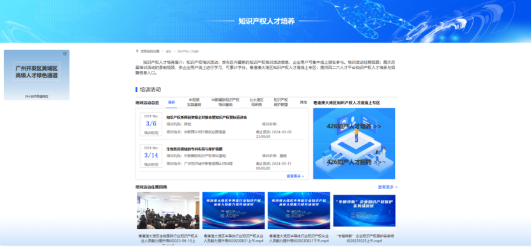Click the 粤港澳大湾区知识产权人才港线上专区 heading

(x=346, y=103)
